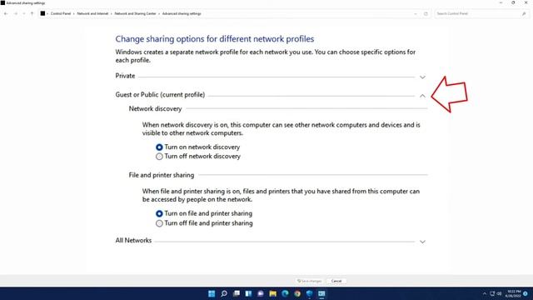533x300 pixels.
Task: Click the Private profile label
Action: pos(125,76)
